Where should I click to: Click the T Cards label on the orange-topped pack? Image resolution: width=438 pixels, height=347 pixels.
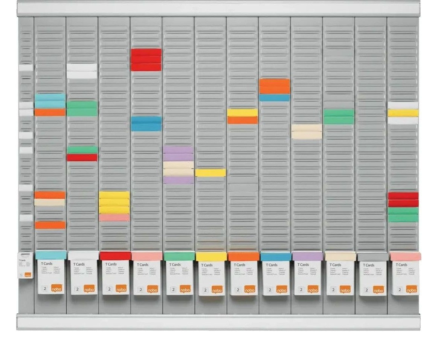(240, 264)
